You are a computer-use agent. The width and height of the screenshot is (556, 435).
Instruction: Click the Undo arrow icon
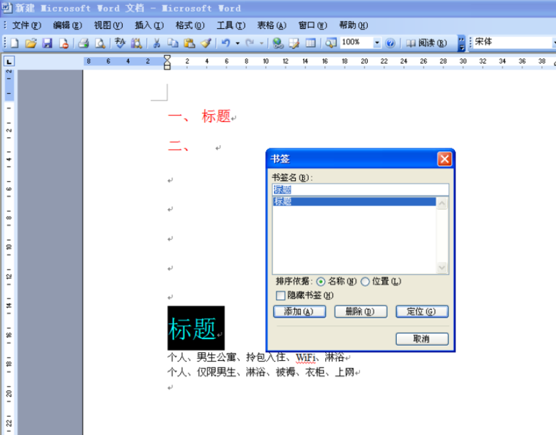click(x=226, y=43)
